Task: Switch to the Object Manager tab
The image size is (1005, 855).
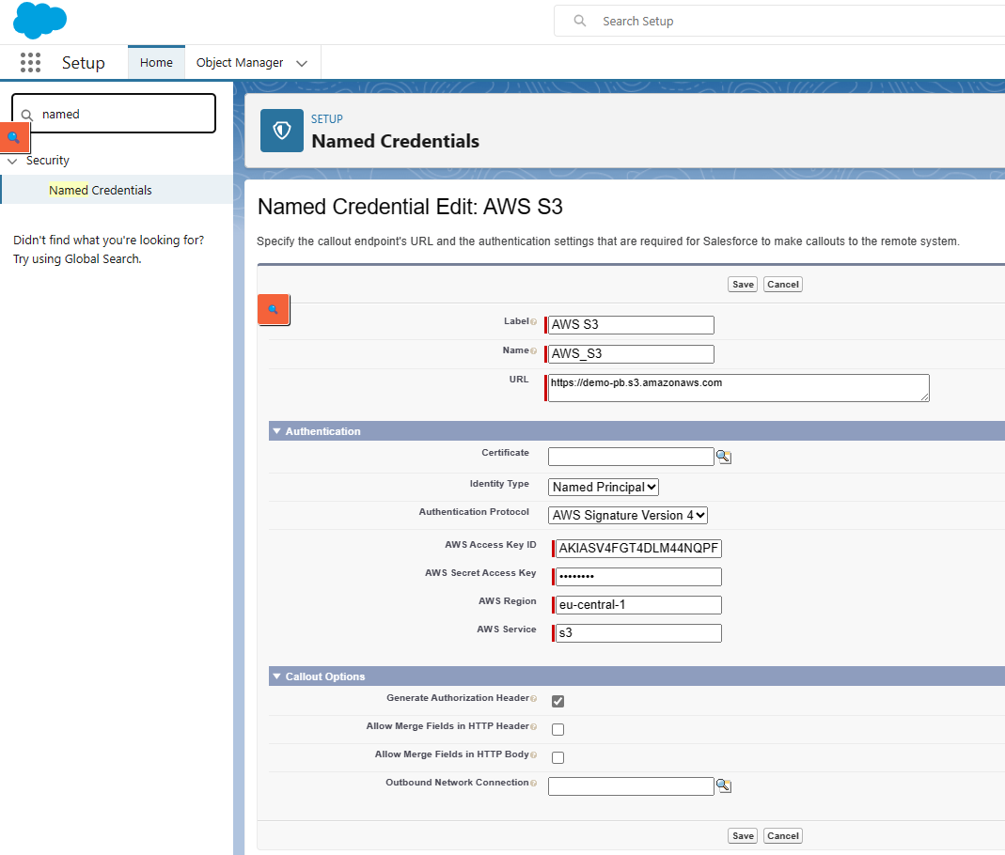Action: tap(239, 62)
